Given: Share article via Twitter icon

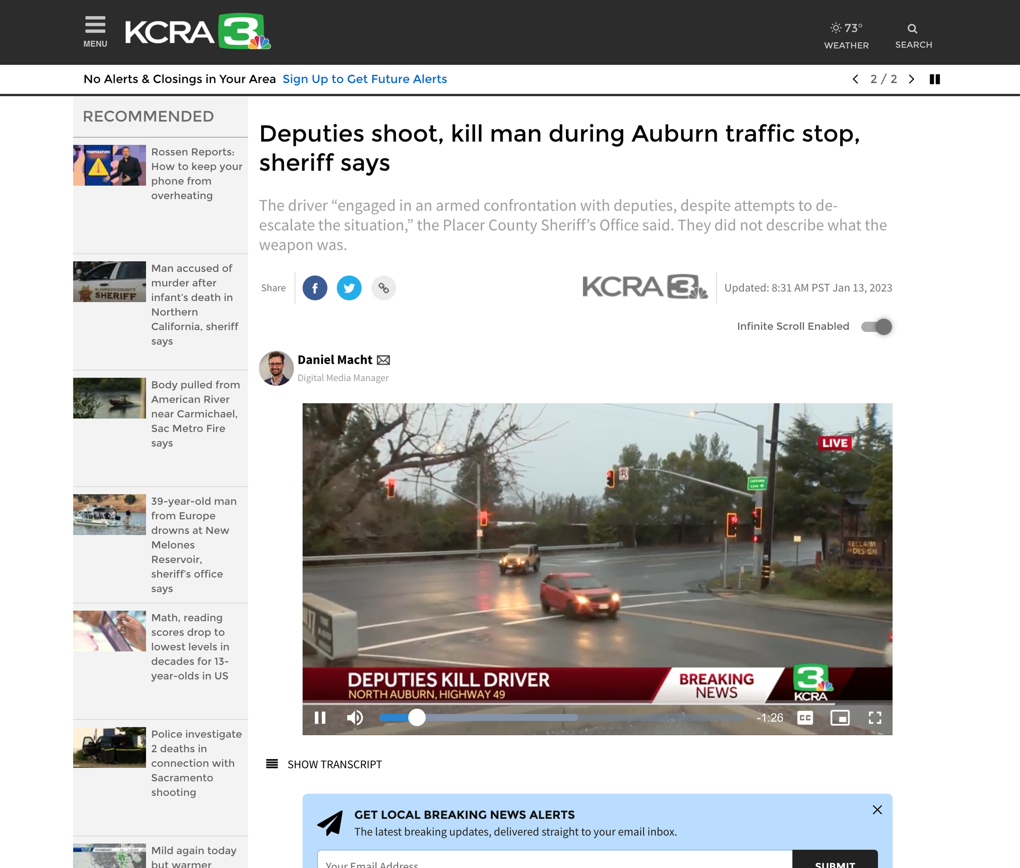Looking at the screenshot, I should [349, 288].
